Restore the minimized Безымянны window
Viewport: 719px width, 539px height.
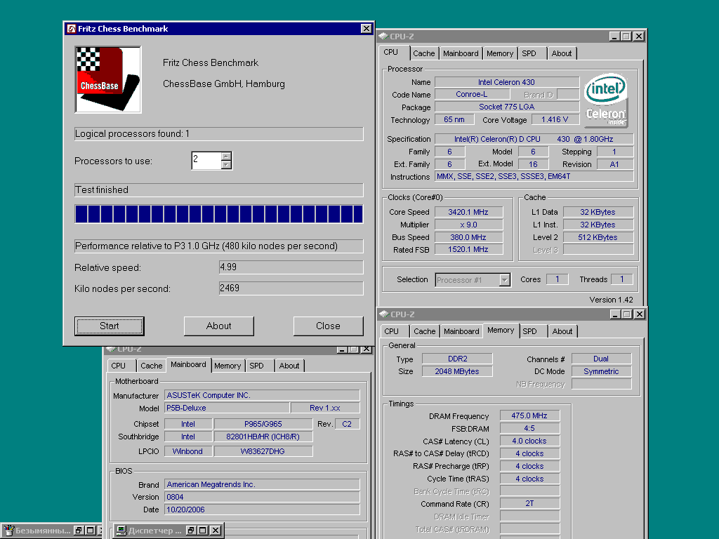(79, 531)
